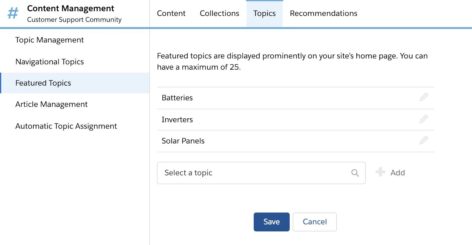Click the plus icon beside Add

[380, 172]
